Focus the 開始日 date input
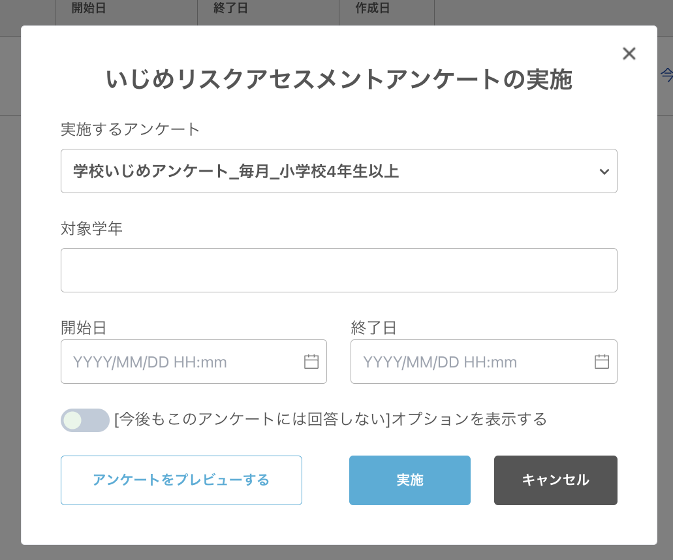Viewport: 673px width, 560px height. (x=194, y=362)
